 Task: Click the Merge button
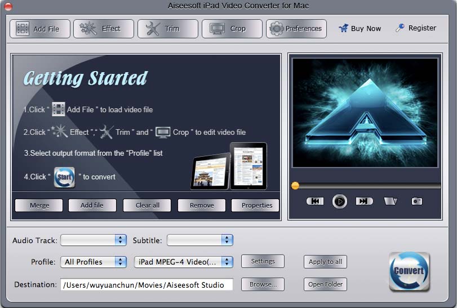pyautogui.click(x=39, y=205)
